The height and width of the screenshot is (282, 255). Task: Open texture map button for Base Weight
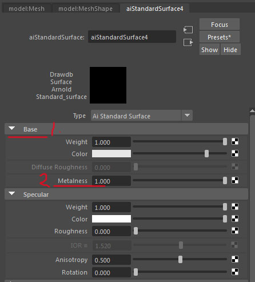(x=235, y=142)
